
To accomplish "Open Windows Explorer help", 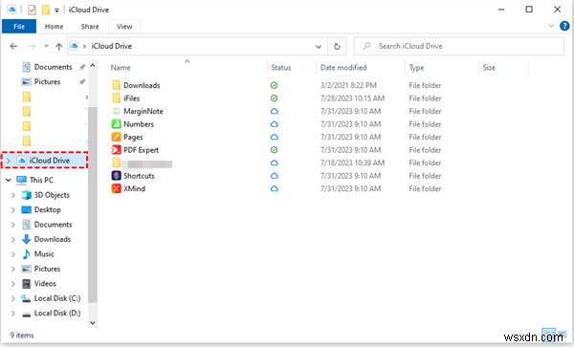I will coord(564,26).
